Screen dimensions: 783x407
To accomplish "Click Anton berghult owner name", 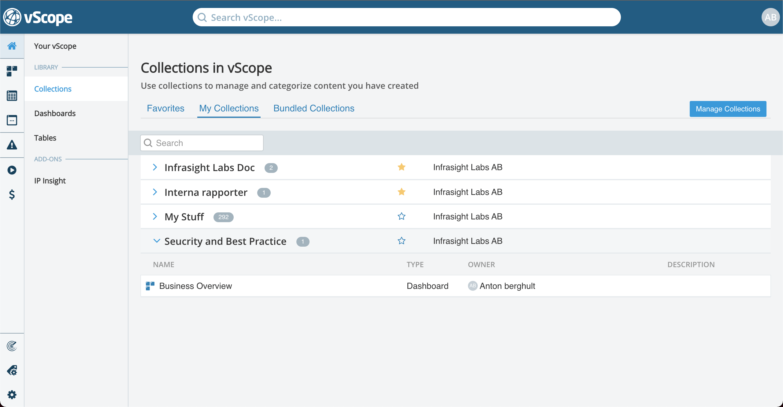I will point(507,286).
